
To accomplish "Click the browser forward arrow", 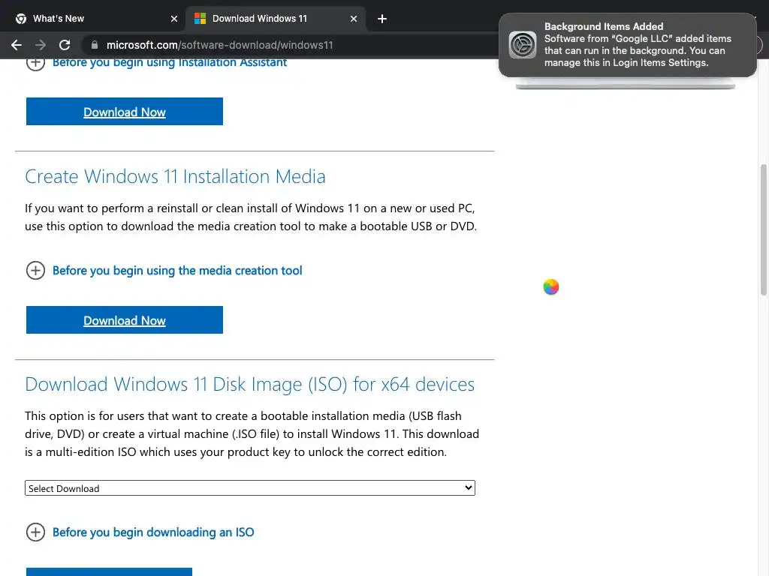I will coord(41,45).
